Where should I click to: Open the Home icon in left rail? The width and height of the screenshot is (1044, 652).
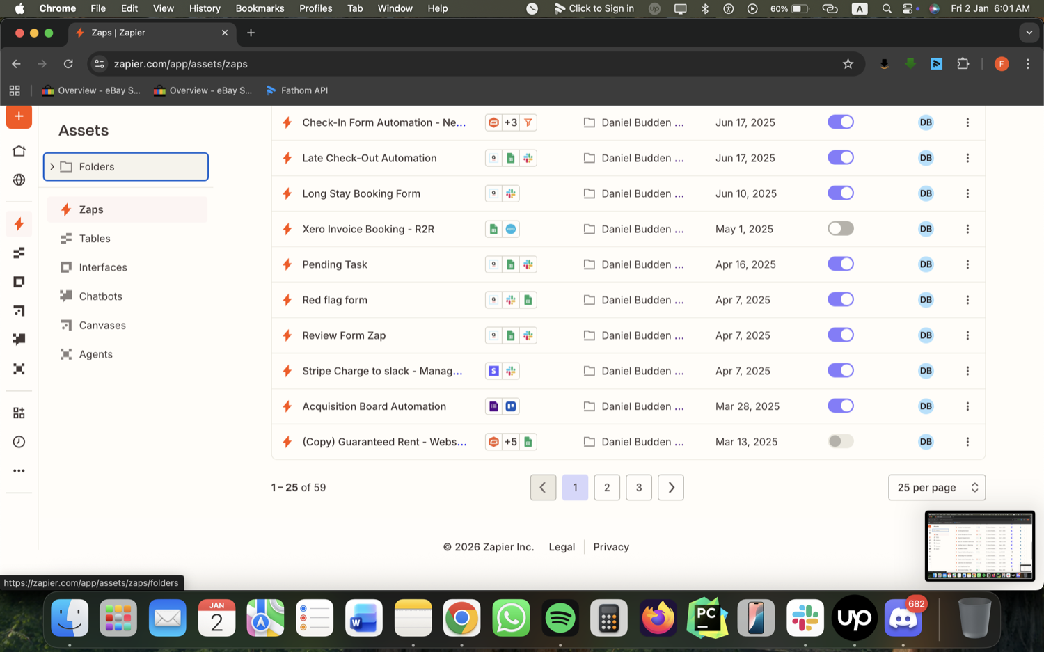click(x=19, y=151)
